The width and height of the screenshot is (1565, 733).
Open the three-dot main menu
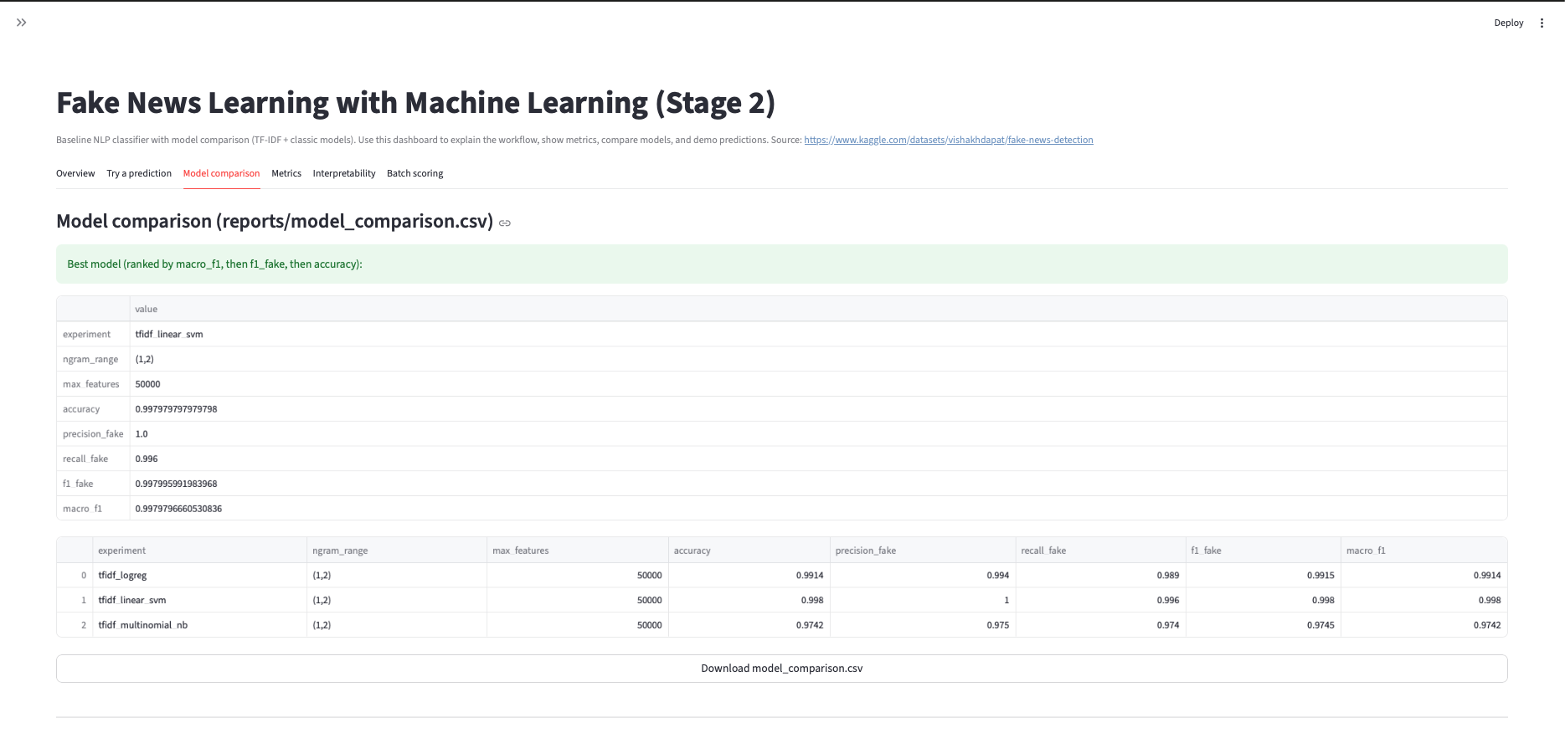click(x=1542, y=23)
